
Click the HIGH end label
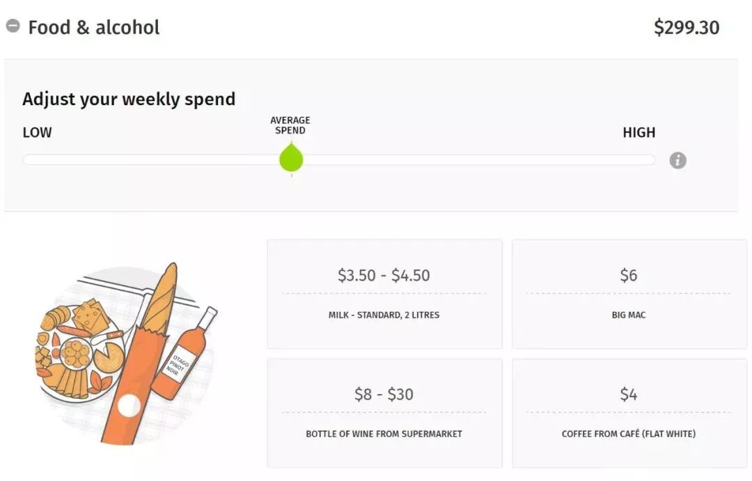pyautogui.click(x=639, y=132)
